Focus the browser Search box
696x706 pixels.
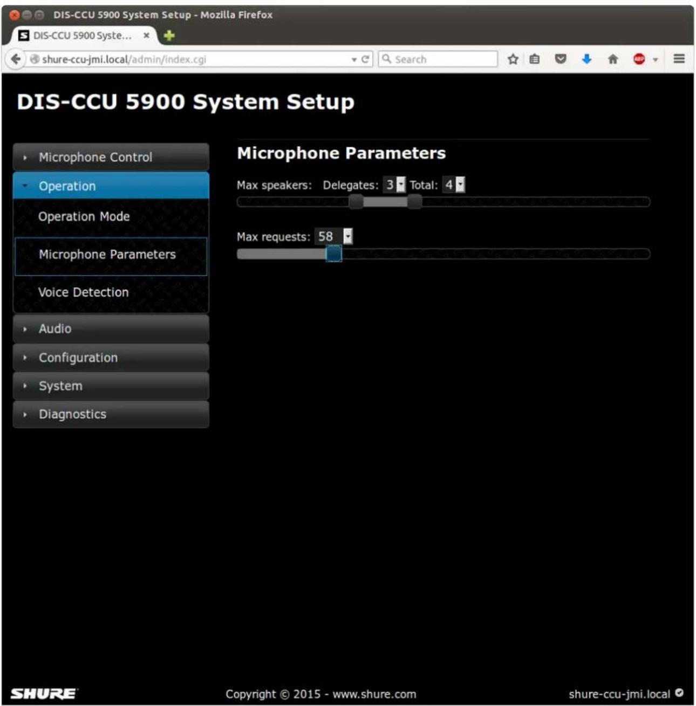tap(438, 59)
